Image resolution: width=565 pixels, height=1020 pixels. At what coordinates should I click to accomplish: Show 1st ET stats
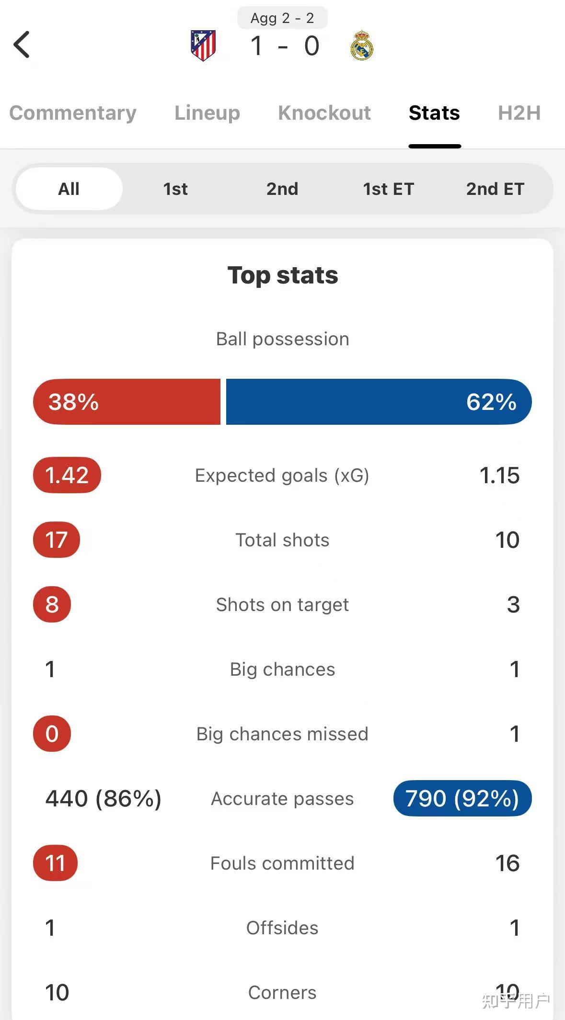coord(388,189)
